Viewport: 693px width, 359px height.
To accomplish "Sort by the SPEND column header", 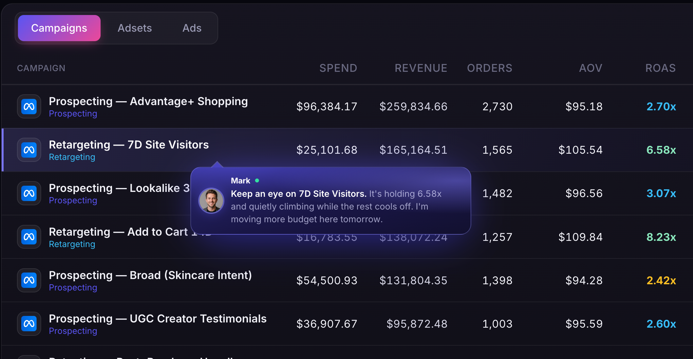I will point(338,68).
